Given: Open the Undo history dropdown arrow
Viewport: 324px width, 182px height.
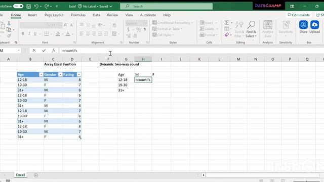Looking at the screenshot, I should tap(40, 7).
